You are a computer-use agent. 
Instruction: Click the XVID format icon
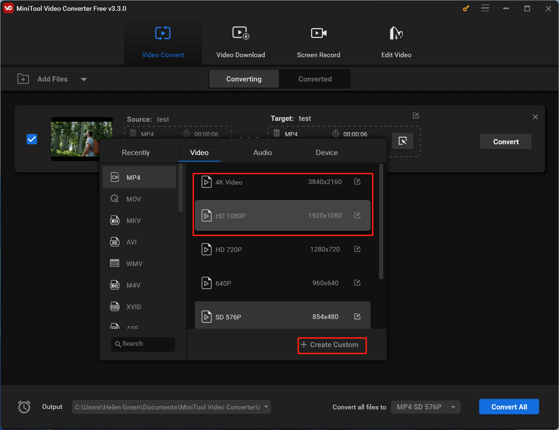pos(115,306)
